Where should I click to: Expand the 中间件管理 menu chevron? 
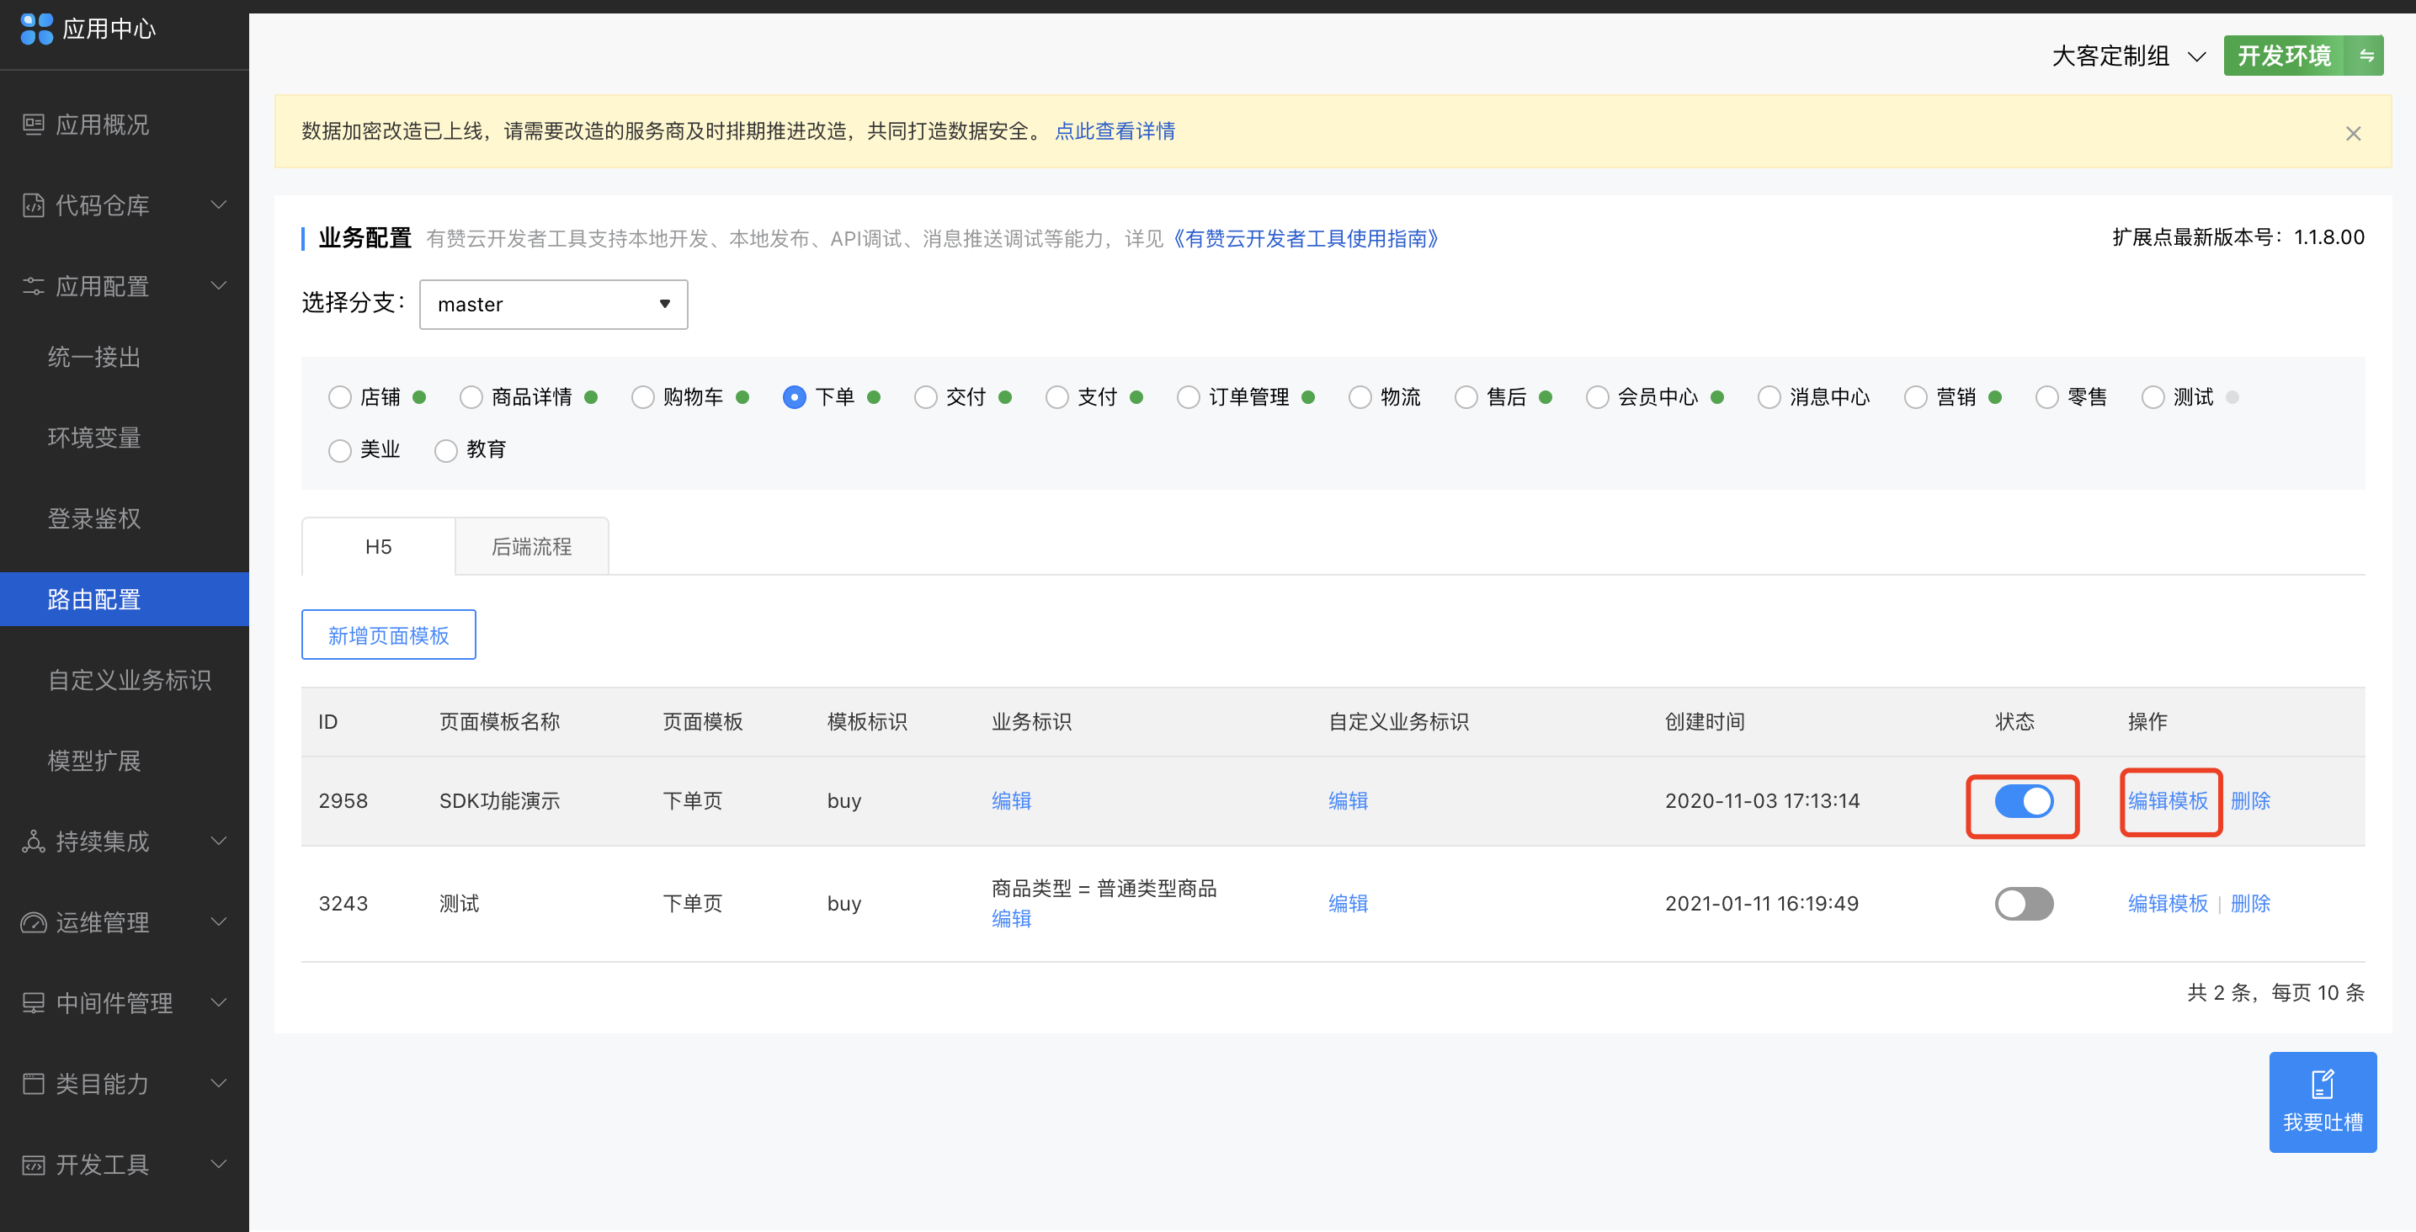[x=219, y=1003]
